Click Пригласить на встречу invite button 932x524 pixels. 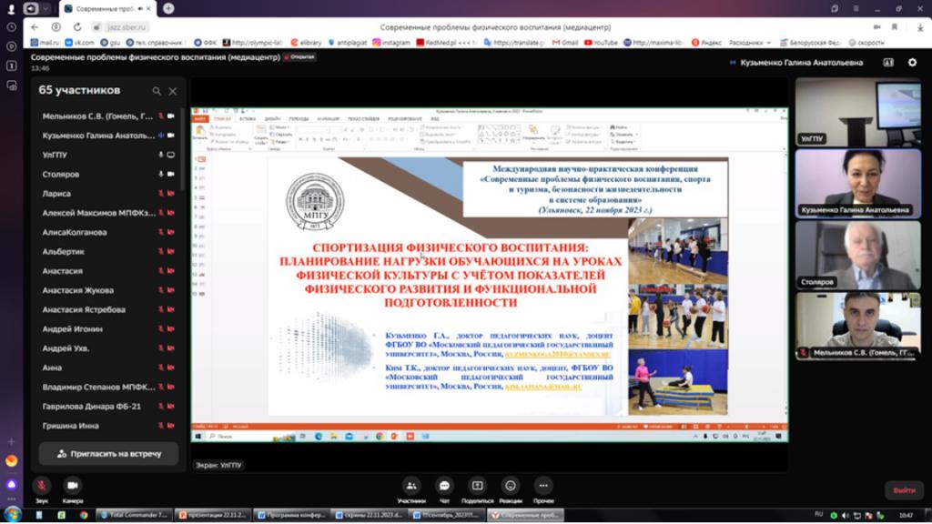click(109, 453)
